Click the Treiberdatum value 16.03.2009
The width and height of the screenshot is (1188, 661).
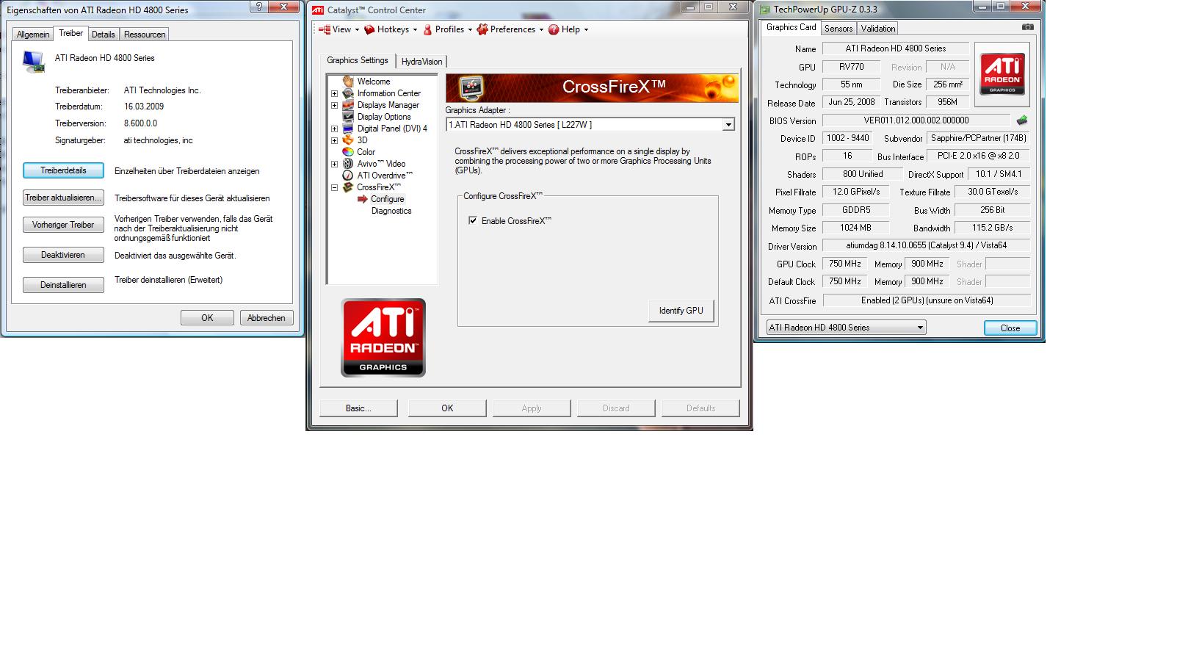tap(144, 106)
